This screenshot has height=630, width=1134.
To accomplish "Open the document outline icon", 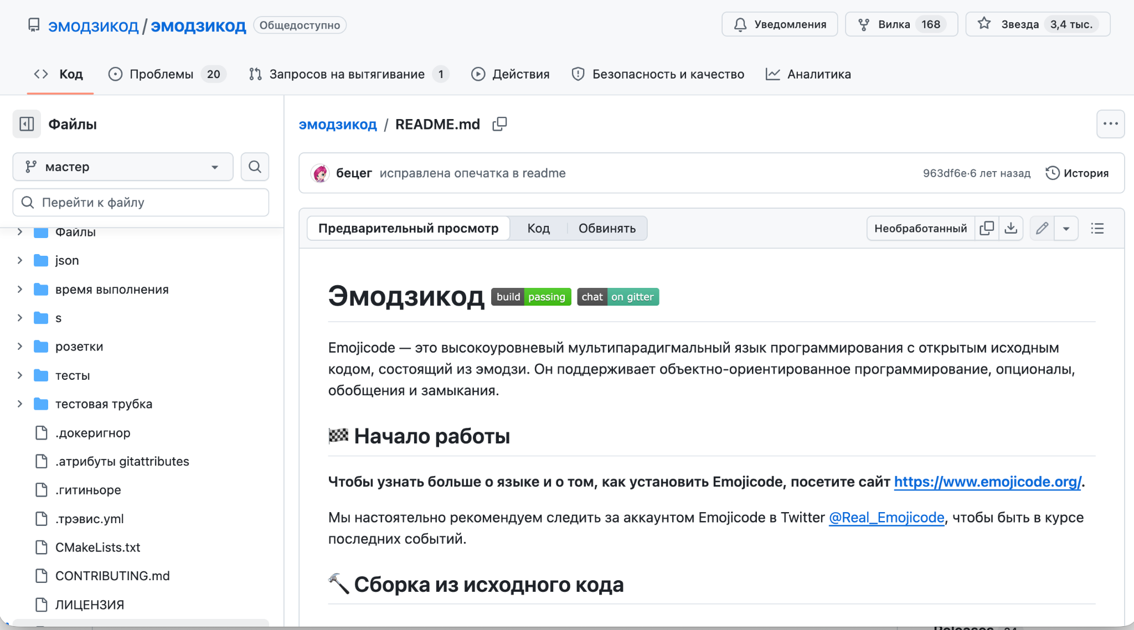I will pyautogui.click(x=1097, y=228).
